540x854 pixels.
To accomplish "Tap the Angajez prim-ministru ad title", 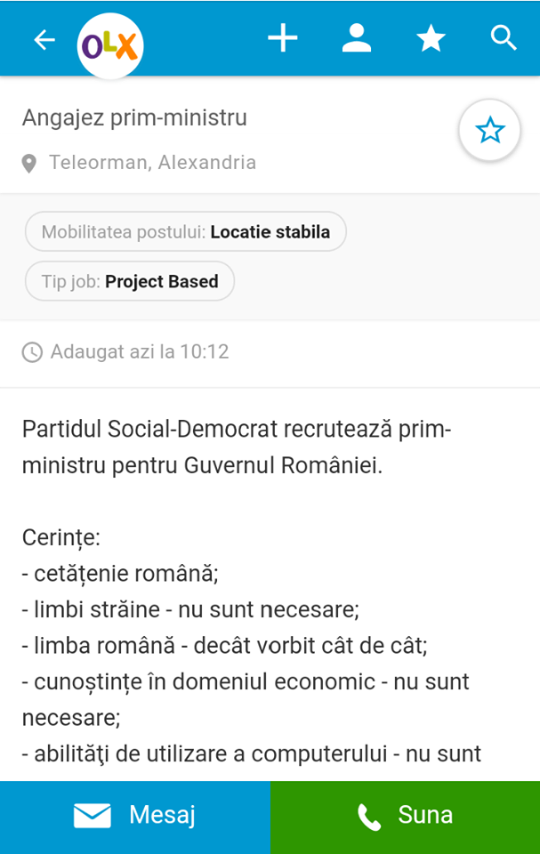I will [134, 117].
